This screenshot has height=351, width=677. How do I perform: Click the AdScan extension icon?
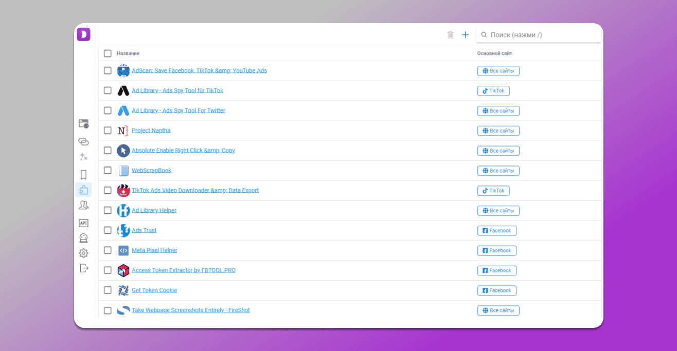click(x=123, y=70)
